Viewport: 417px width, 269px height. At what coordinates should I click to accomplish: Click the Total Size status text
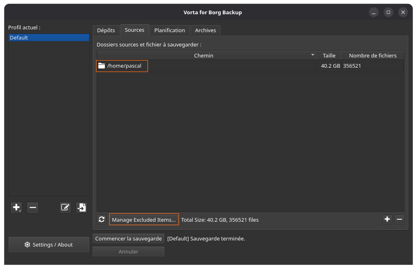click(220, 220)
